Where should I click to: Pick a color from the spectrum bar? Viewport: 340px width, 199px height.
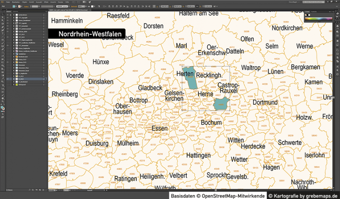click(319, 19)
